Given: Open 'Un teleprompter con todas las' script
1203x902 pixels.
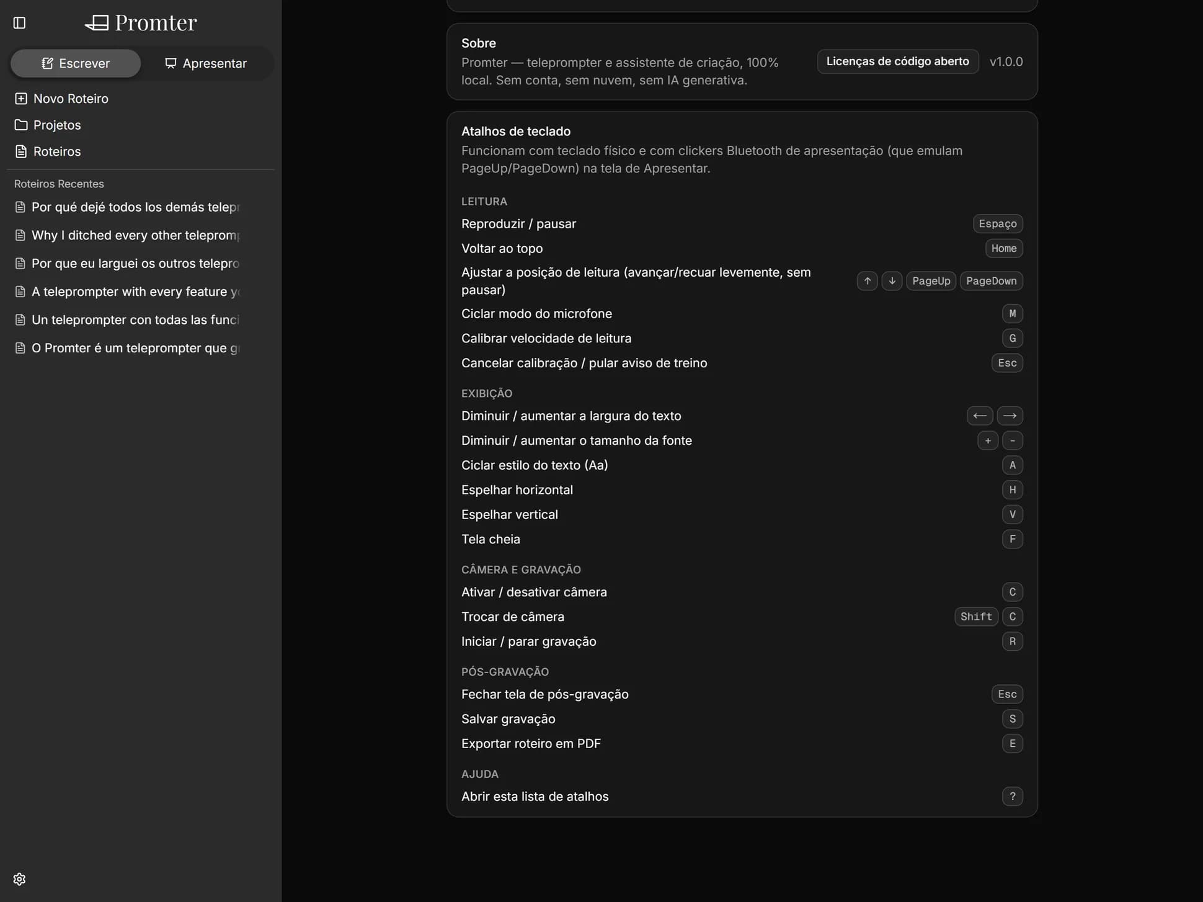Looking at the screenshot, I should click(128, 320).
